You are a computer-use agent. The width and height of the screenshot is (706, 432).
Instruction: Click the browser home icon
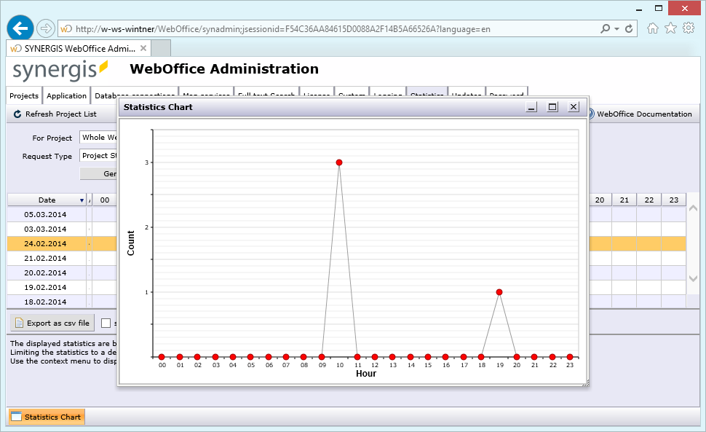click(654, 28)
